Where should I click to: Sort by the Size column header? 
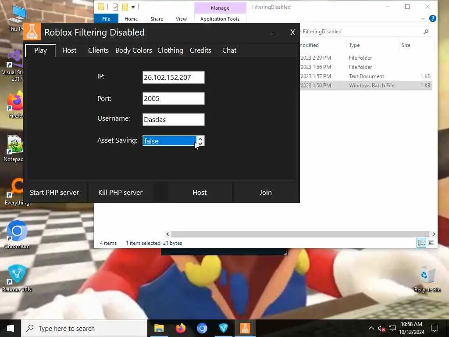click(416, 45)
